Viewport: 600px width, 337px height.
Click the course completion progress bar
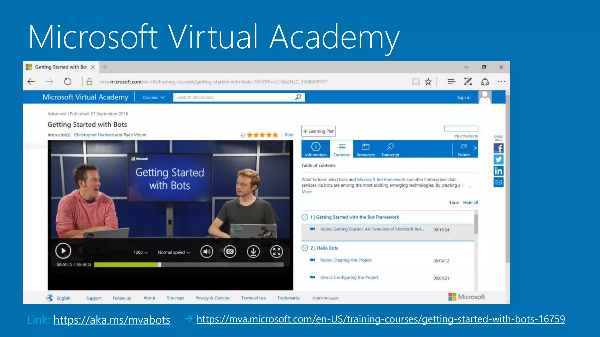pyautogui.click(x=461, y=128)
